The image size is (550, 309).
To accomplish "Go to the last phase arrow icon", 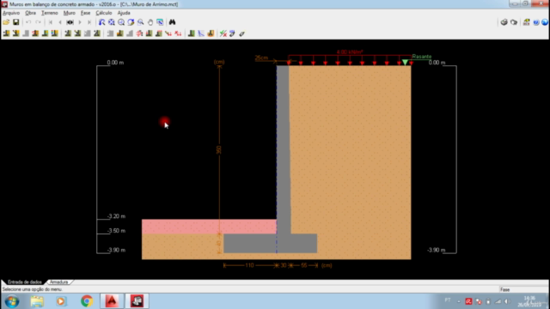I will 89,22.
